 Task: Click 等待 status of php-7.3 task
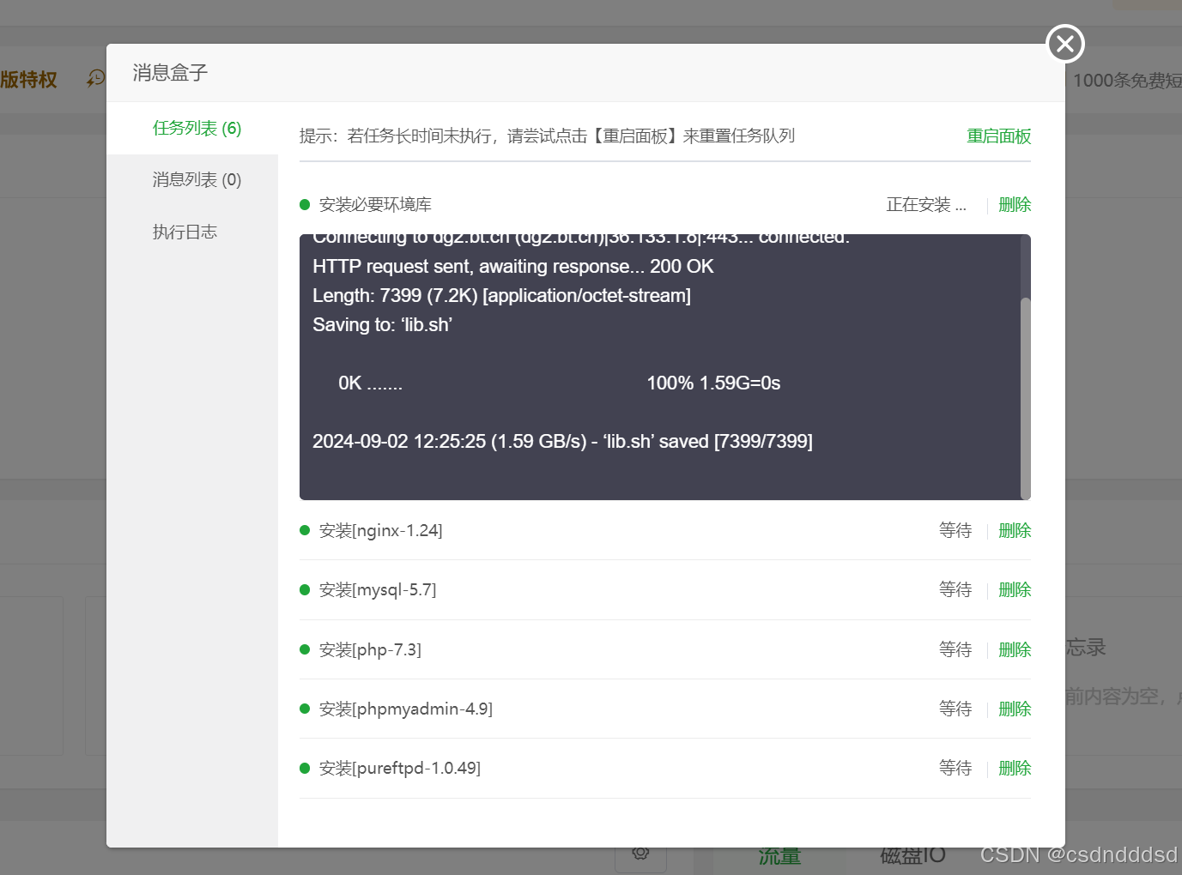(x=955, y=650)
